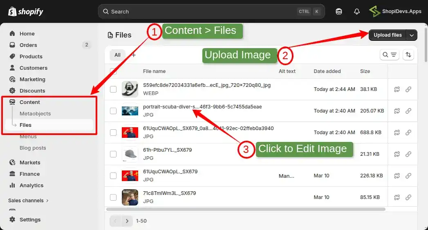
Task: Click the search bar field
Action: [211, 11]
